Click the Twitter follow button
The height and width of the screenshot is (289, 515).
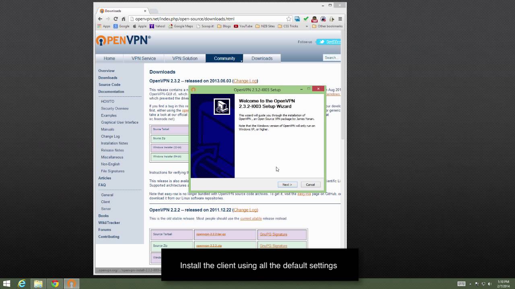pyautogui.click(x=328, y=42)
